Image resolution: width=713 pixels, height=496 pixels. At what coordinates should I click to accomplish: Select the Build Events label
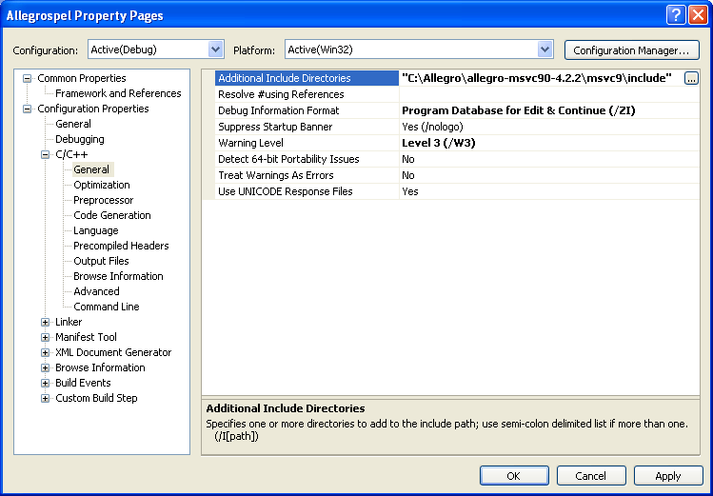(83, 383)
